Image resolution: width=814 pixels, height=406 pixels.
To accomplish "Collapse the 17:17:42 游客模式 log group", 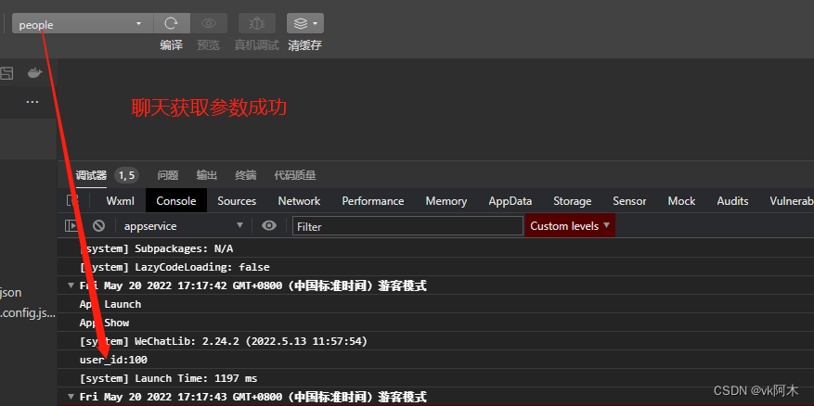I will click(x=71, y=285).
